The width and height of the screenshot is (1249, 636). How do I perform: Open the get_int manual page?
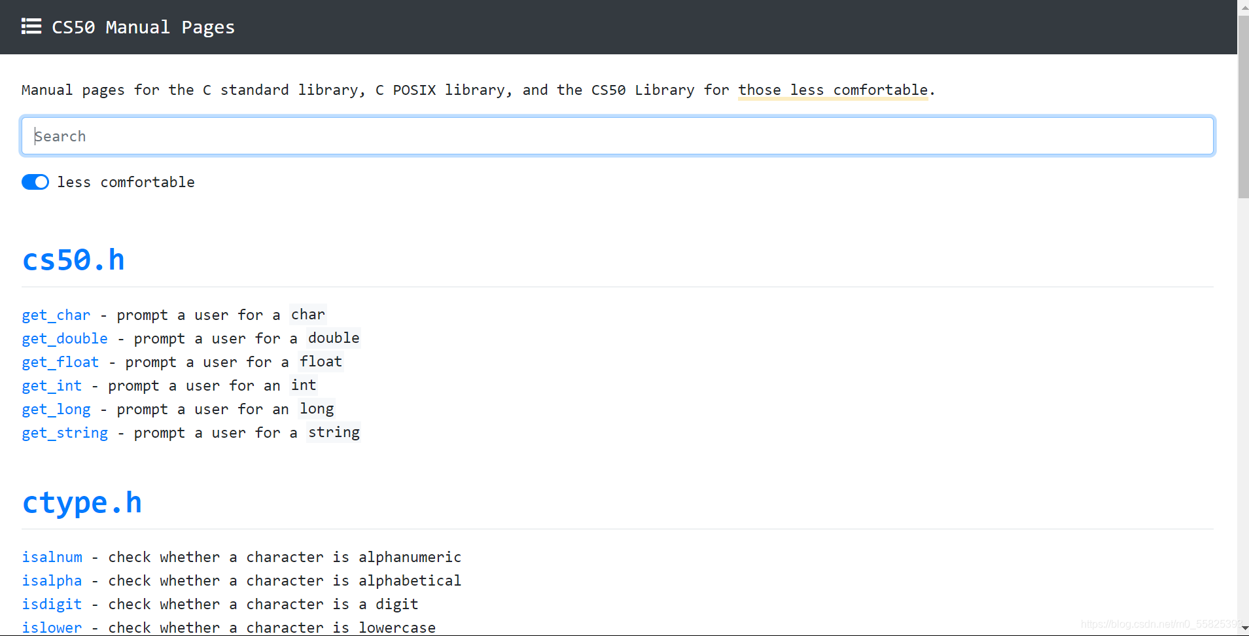pyautogui.click(x=52, y=385)
